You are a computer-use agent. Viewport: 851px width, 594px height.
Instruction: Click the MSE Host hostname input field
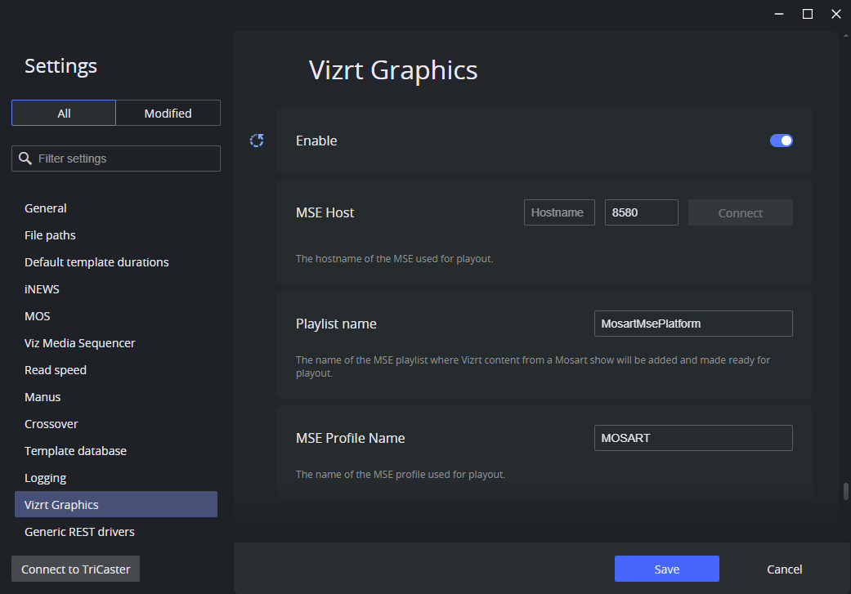558,212
